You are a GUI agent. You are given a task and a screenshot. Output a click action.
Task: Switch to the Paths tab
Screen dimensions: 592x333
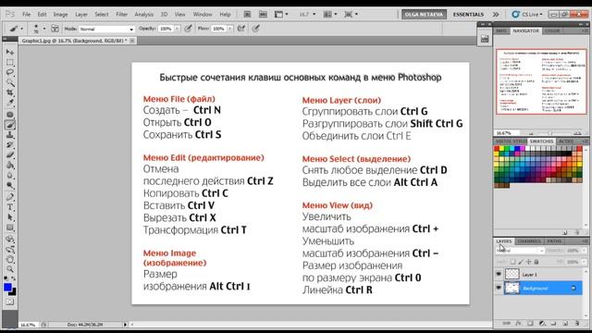554,240
